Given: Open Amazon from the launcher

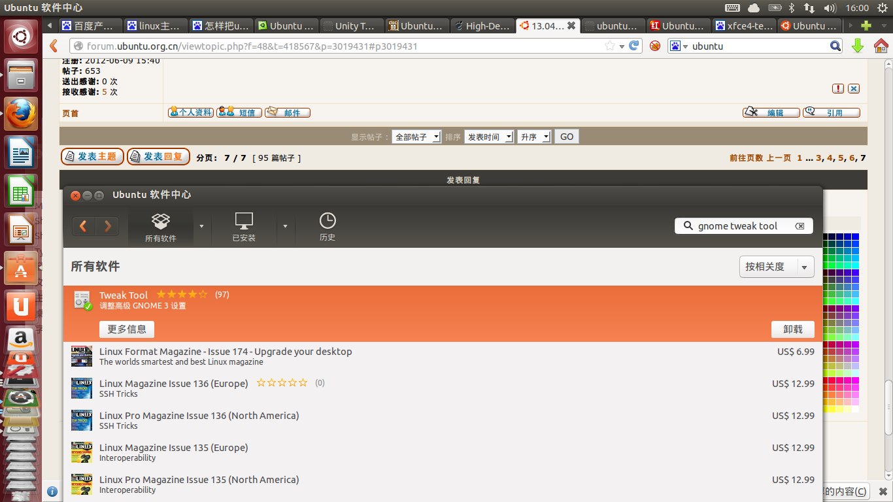Looking at the screenshot, I should 21,340.
